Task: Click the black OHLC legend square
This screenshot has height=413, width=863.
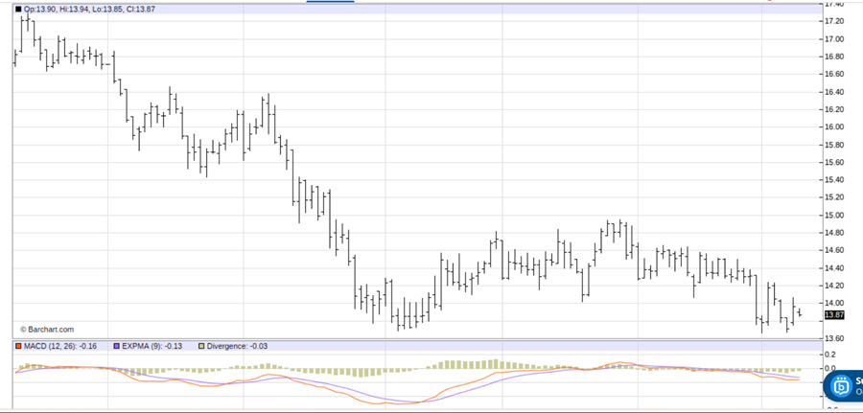Action: pos(18,10)
